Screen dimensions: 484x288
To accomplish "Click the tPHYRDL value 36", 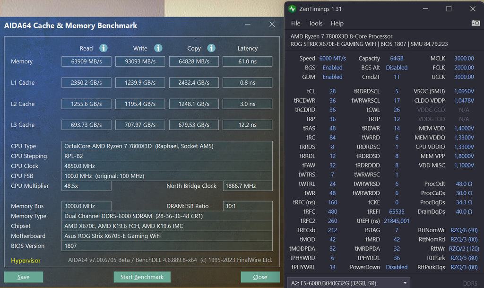I will coord(397,258).
